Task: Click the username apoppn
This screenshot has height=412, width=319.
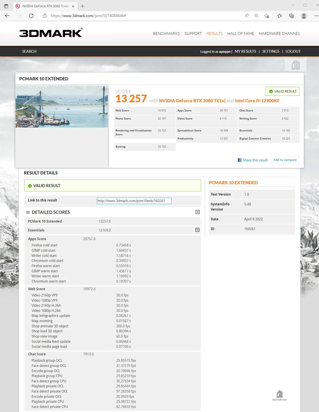Action: pyautogui.click(x=225, y=52)
